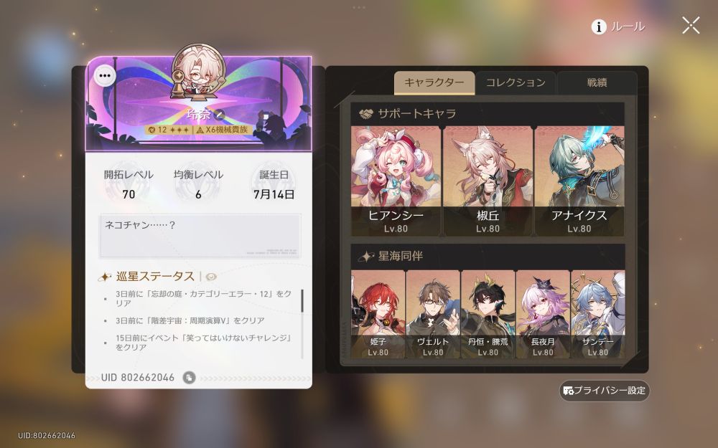Switch to the コレクション tab
718x448 pixels.
coord(516,82)
